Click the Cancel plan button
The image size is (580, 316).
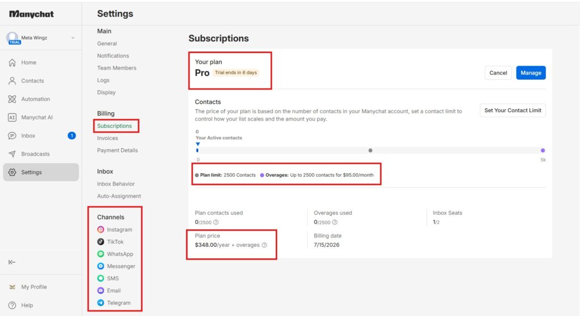[x=498, y=73]
